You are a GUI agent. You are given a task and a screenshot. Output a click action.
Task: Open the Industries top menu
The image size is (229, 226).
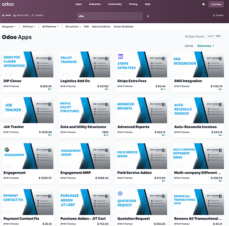click(95, 4)
